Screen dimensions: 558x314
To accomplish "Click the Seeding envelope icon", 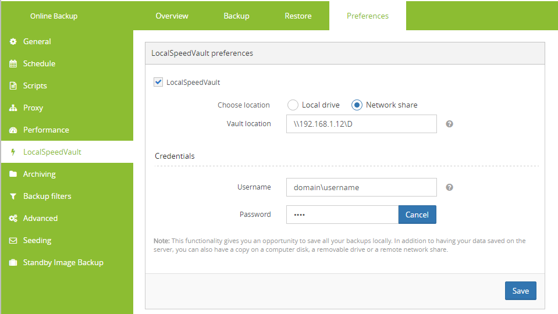I will [x=13, y=241].
